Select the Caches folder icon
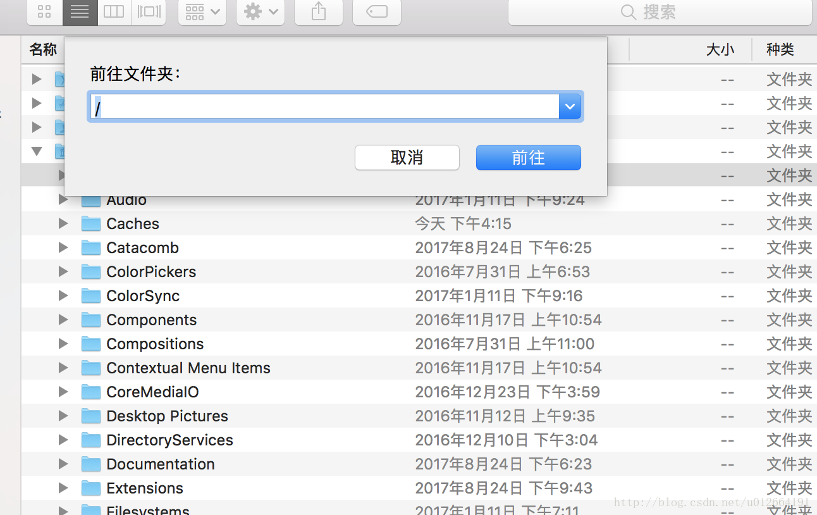 [91, 223]
